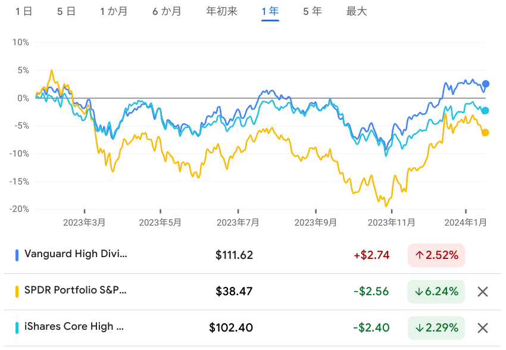Click the 2023年5月 axis label
Image resolution: width=506 pixels, height=350 pixels.
tap(160, 223)
